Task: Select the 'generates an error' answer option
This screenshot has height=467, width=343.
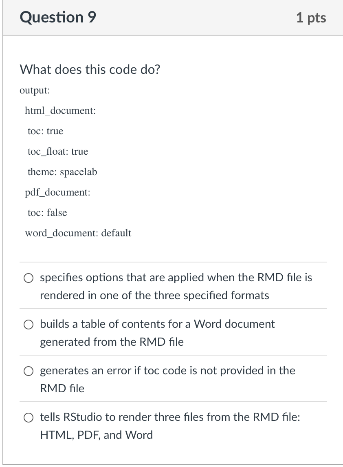Action: (29, 371)
